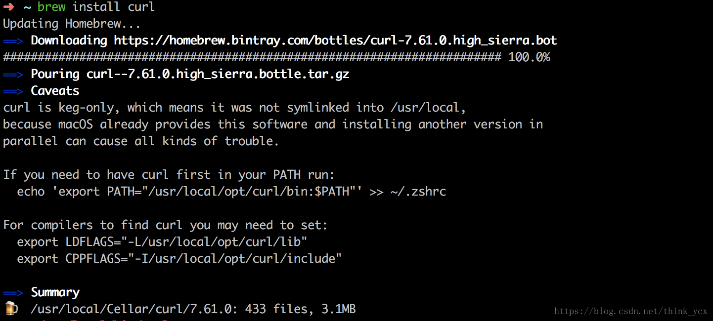
Task: Click the blue arrow before Downloading
Action: tap(13, 40)
